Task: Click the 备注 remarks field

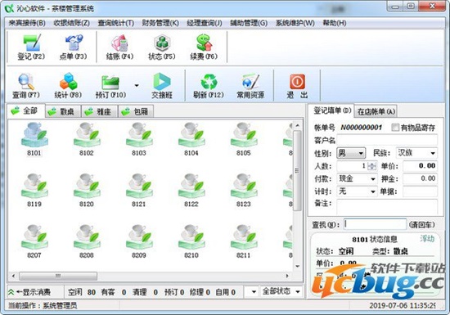Action: [x=387, y=206]
